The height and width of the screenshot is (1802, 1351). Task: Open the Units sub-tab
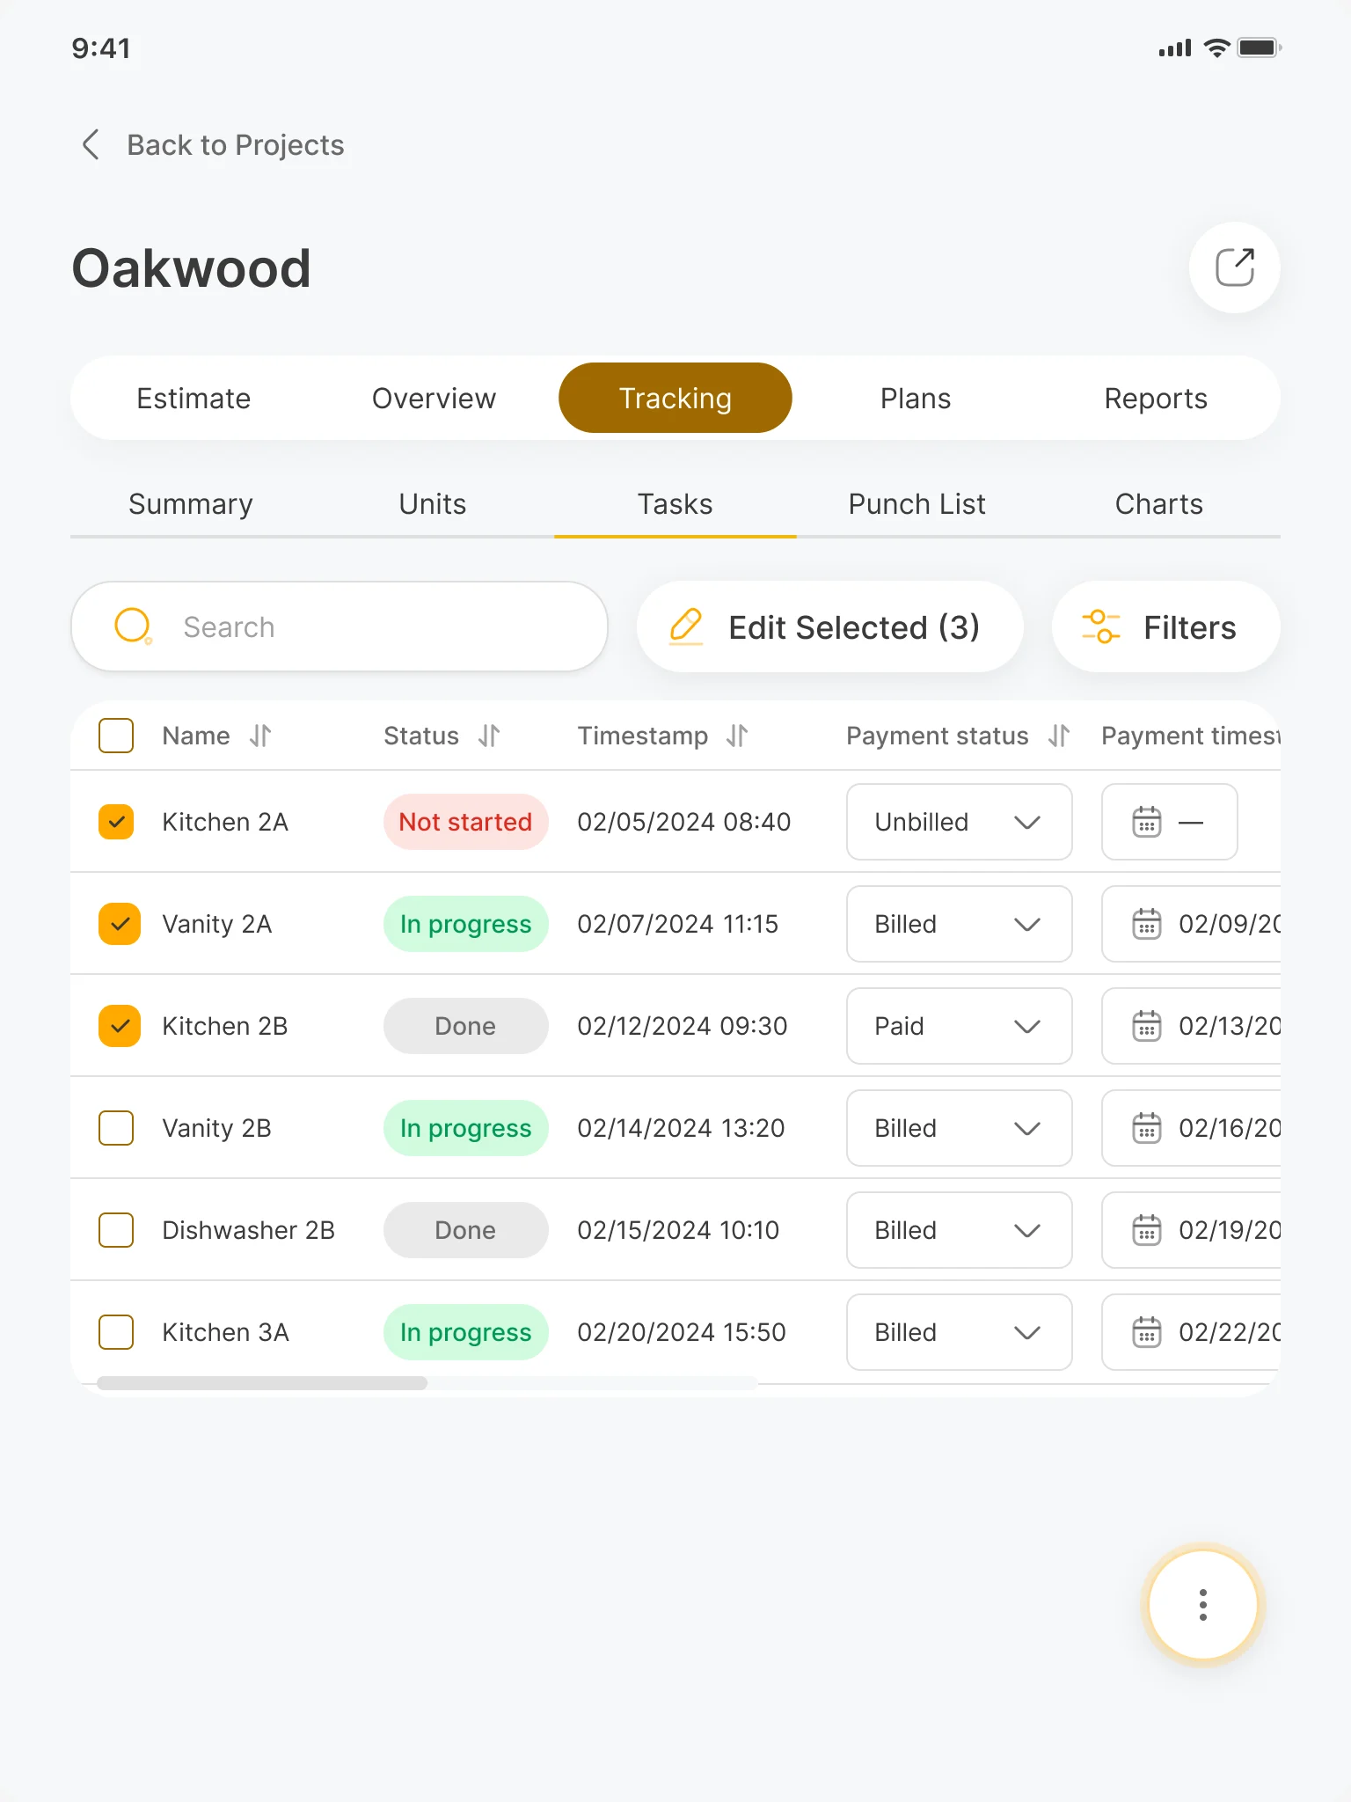click(x=433, y=504)
